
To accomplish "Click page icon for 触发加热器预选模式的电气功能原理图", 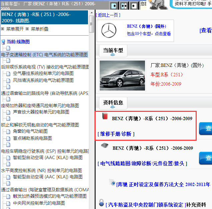I will pos(8,196).
